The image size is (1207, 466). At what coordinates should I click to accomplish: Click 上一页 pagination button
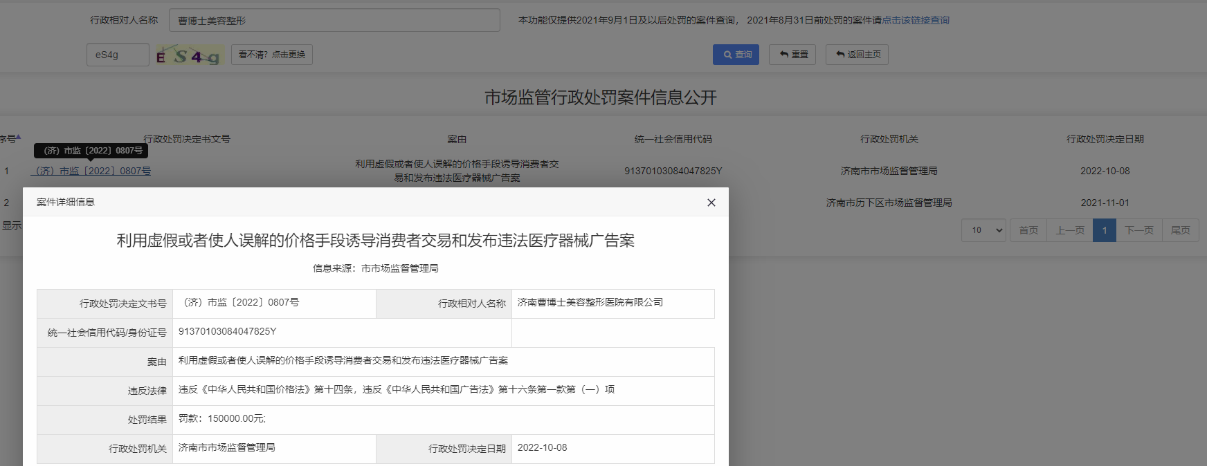1069,230
